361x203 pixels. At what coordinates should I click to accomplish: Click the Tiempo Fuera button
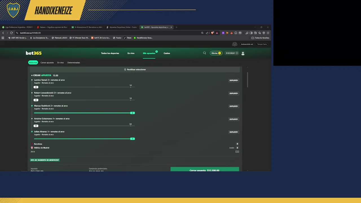(262, 44)
